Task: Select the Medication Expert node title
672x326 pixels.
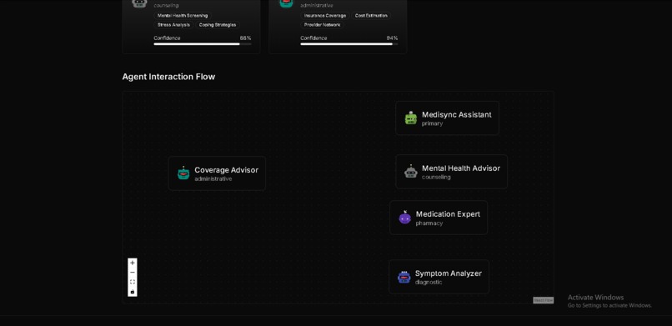Action: (x=448, y=214)
